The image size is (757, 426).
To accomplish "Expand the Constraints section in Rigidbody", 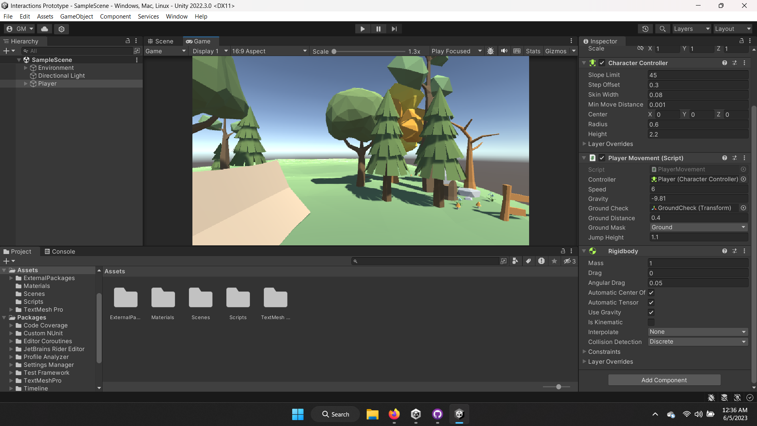I will pyautogui.click(x=585, y=351).
